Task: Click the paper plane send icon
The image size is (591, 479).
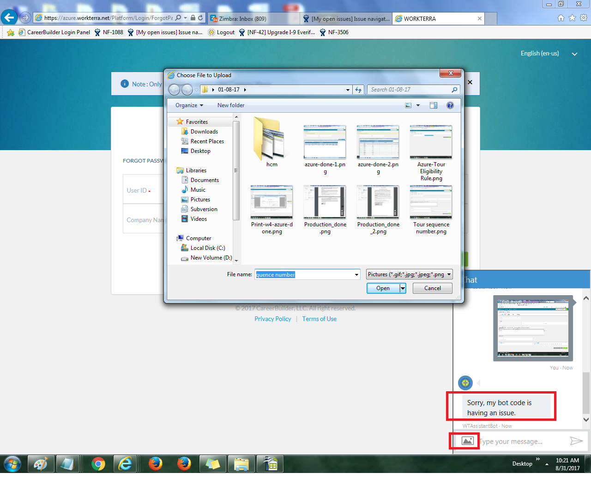Action: [x=576, y=441]
